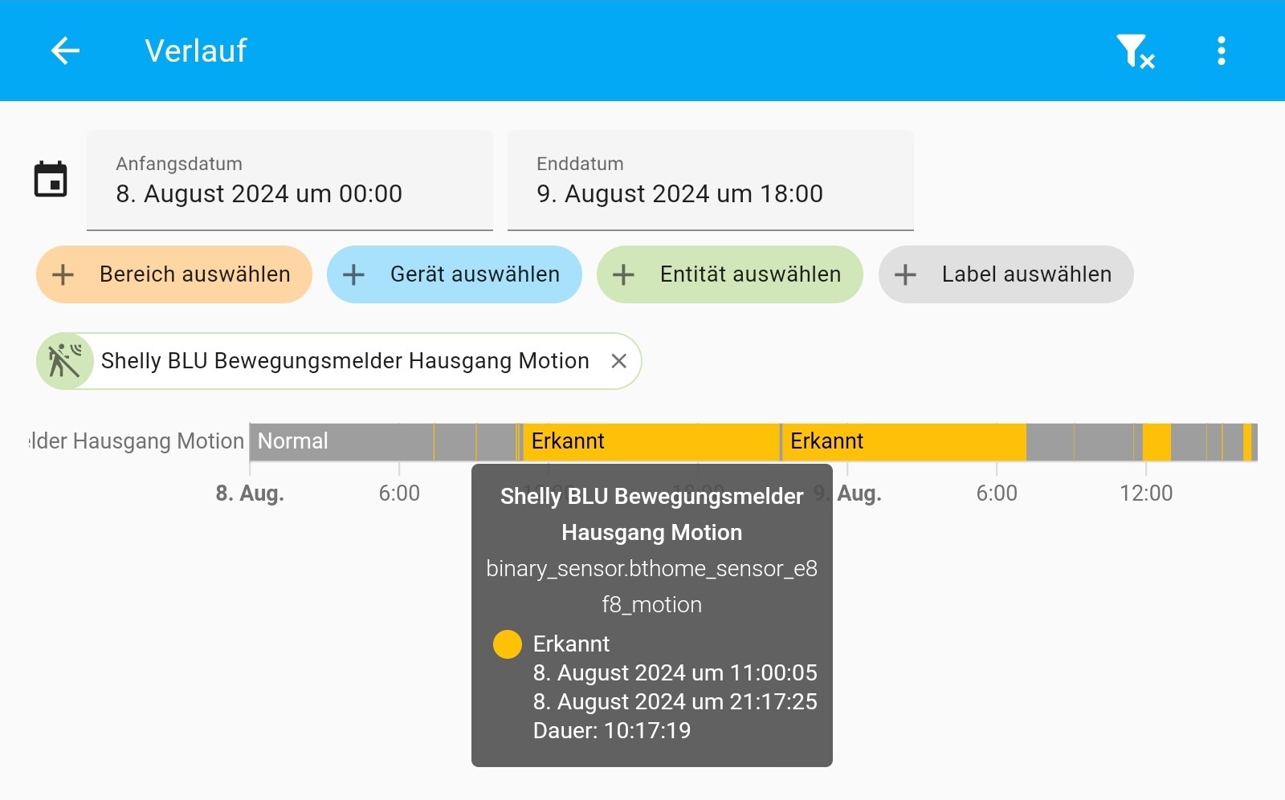The width and height of the screenshot is (1285, 800).
Task: Click the 8. Aug. axis label
Action: tap(250, 493)
